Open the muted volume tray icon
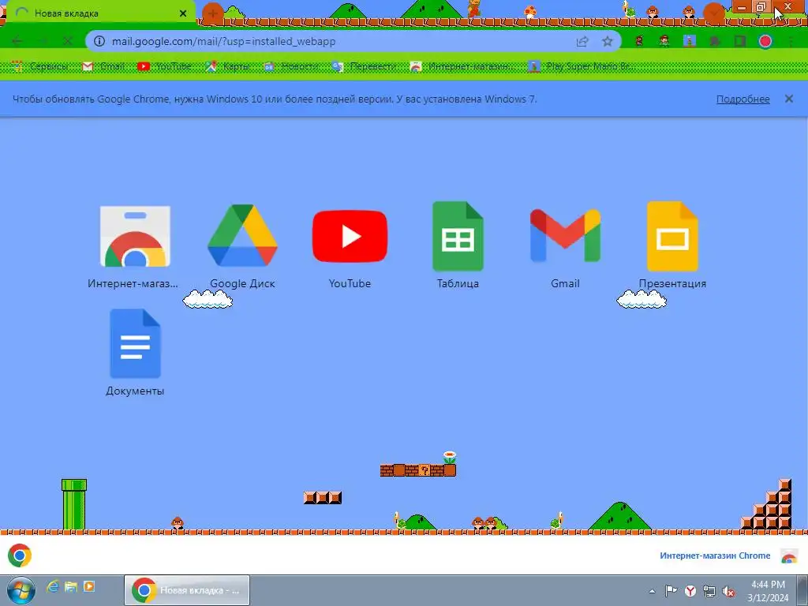Screen dimensions: 808x606 728,591
